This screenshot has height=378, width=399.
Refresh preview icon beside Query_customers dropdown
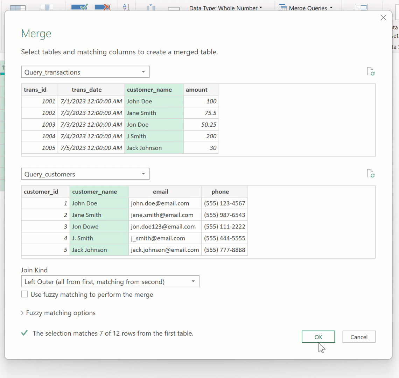click(371, 174)
